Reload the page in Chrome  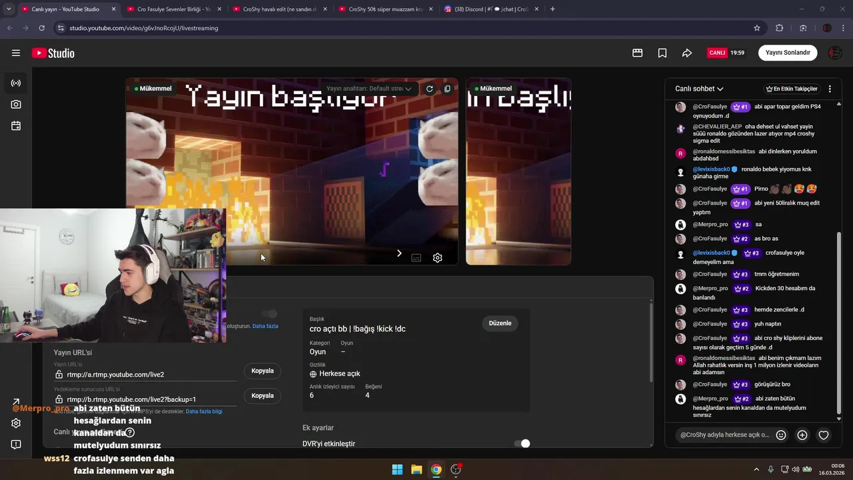click(x=41, y=28)
